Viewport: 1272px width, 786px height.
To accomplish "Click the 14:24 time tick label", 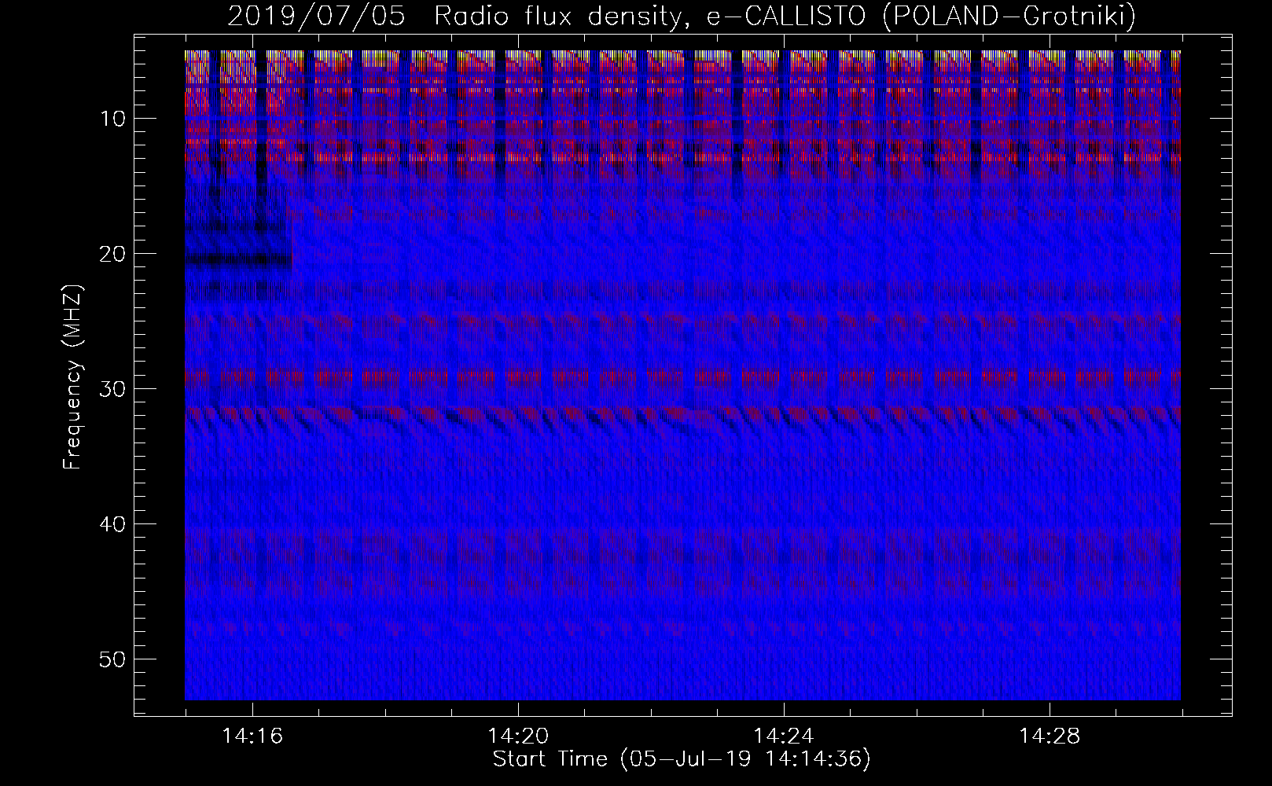I will click(784, 736).
